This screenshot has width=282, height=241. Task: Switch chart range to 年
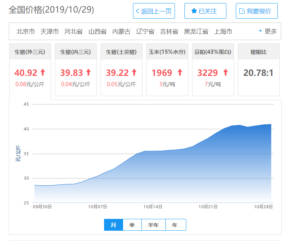[176, 225]
